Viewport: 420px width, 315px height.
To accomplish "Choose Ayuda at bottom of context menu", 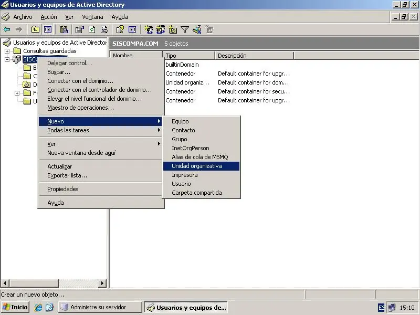I will tap(100, 203).
